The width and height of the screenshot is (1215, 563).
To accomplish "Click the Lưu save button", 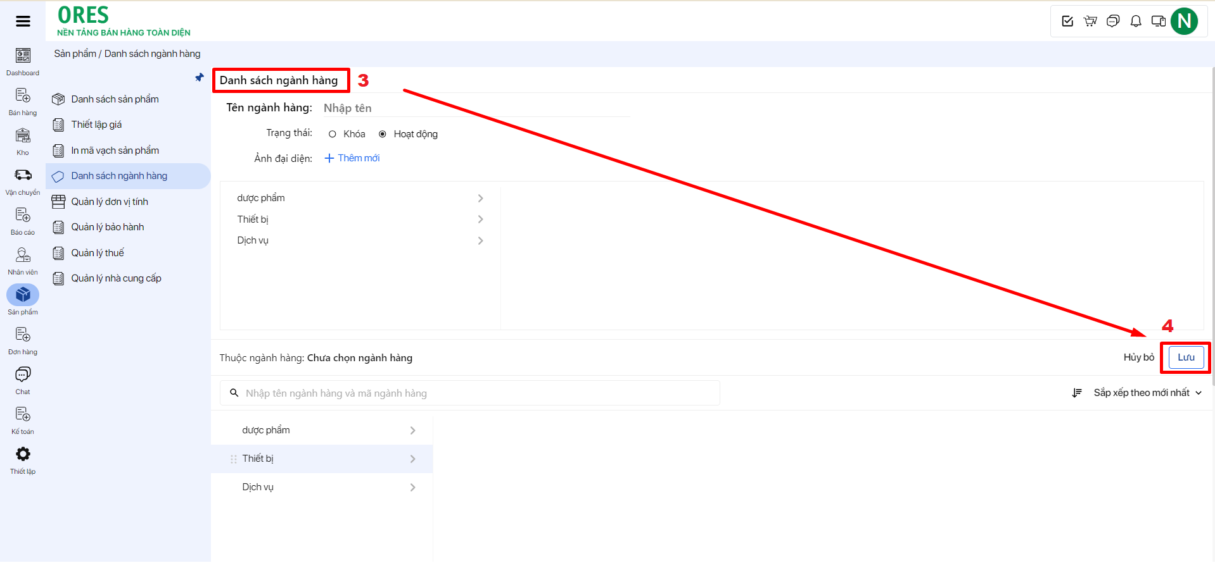I will pyautogui.click(x=1186, y=357).
